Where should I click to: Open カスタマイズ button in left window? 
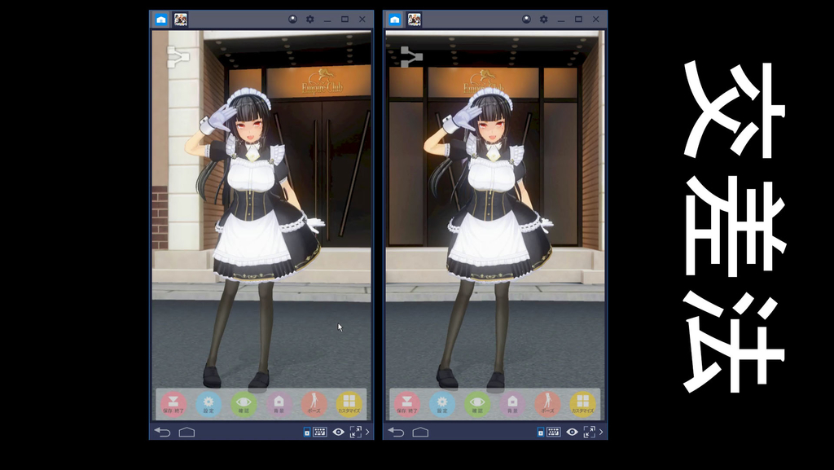coord(349,404)
